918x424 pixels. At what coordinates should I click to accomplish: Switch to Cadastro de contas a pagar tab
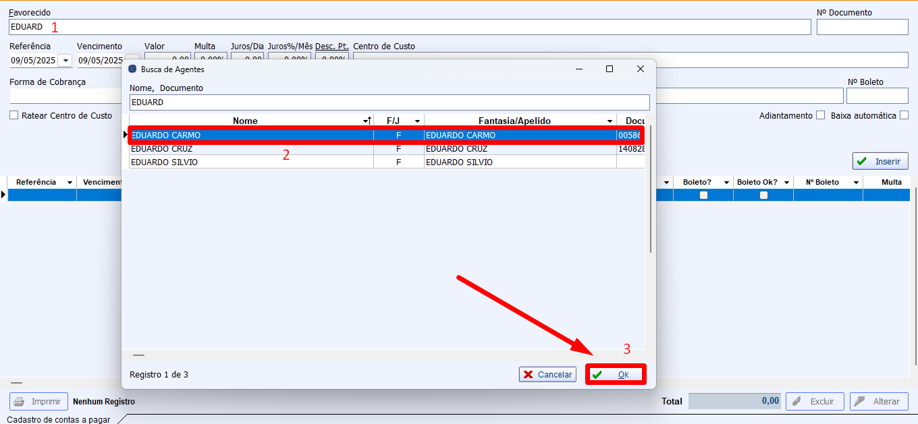click(x=59, y=419)
